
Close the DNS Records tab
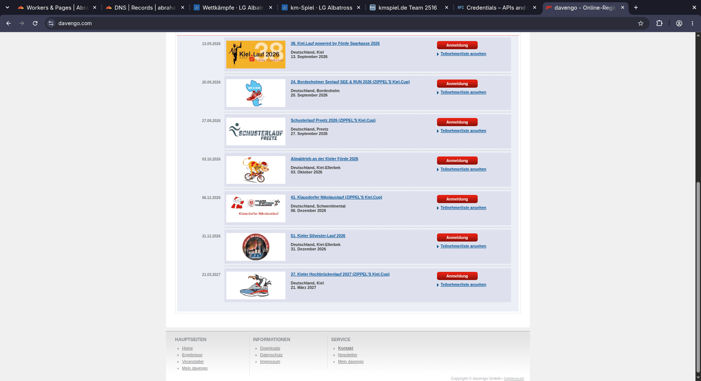pos(183,7)
